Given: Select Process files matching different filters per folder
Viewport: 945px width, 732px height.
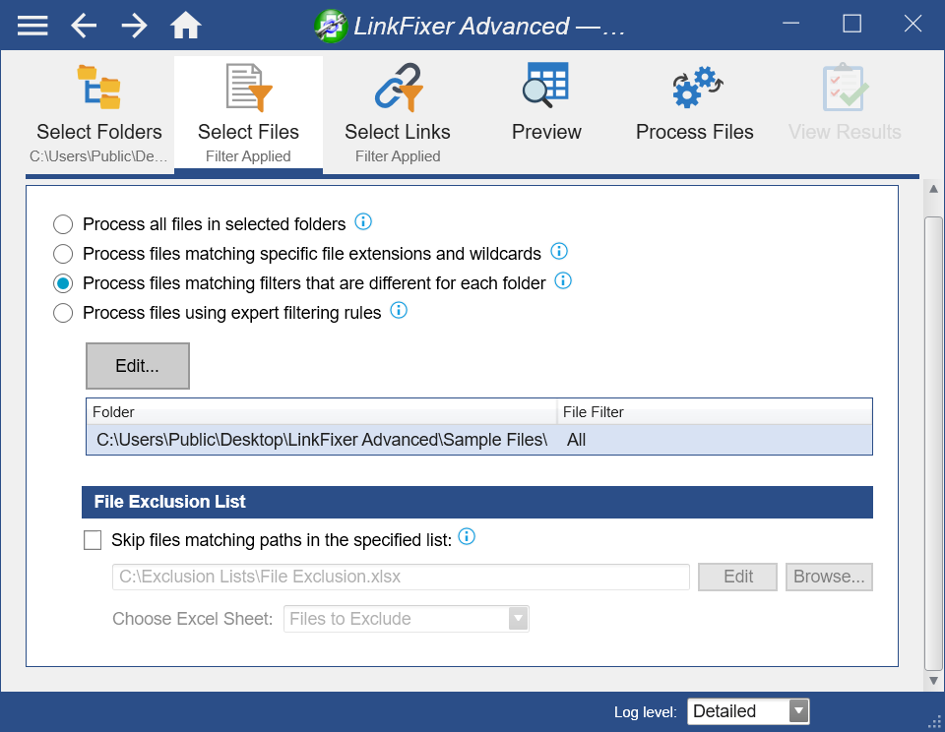Looking at the screenshot, I should pyautogui.click(x=63, y=283).
